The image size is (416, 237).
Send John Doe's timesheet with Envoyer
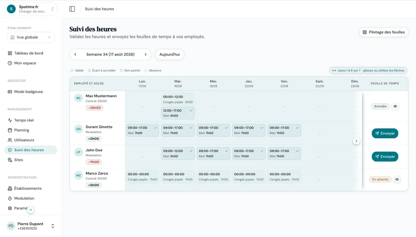385,157
